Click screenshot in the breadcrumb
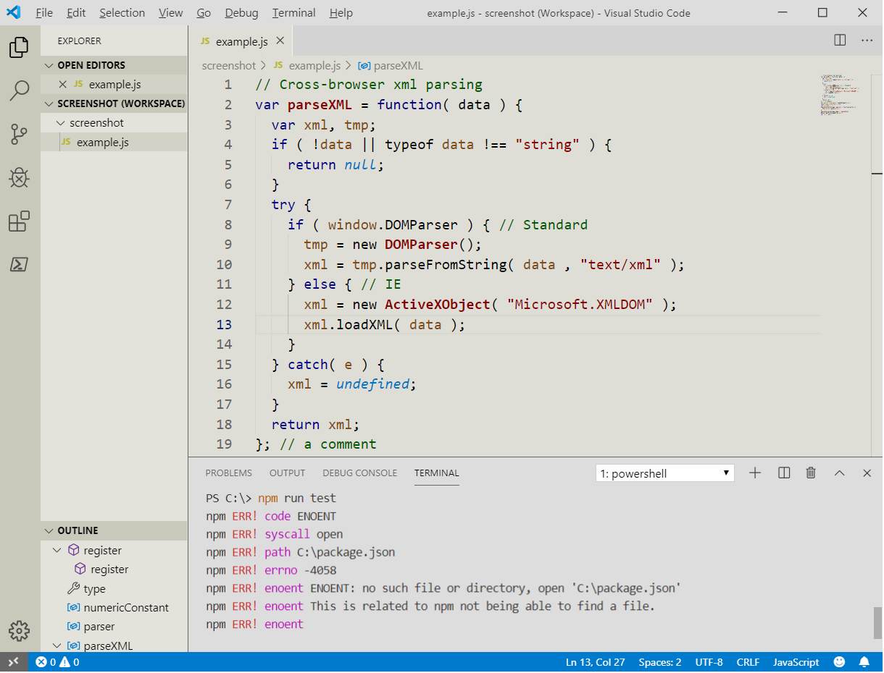 [229, 66]
